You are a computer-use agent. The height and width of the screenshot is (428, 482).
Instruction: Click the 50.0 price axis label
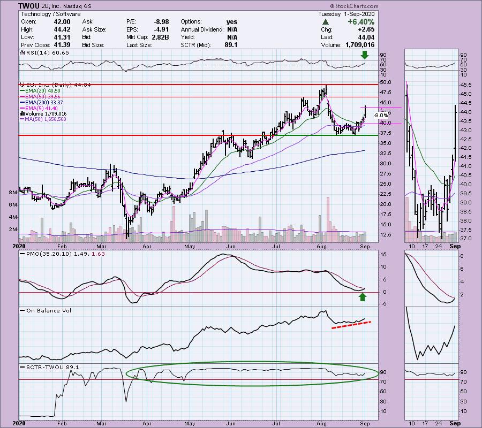click(x=386, y=82)
